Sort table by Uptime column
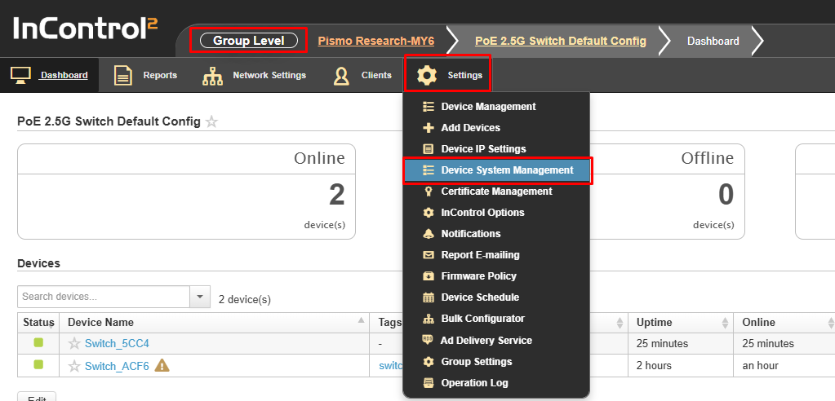 tap(679, 323)
